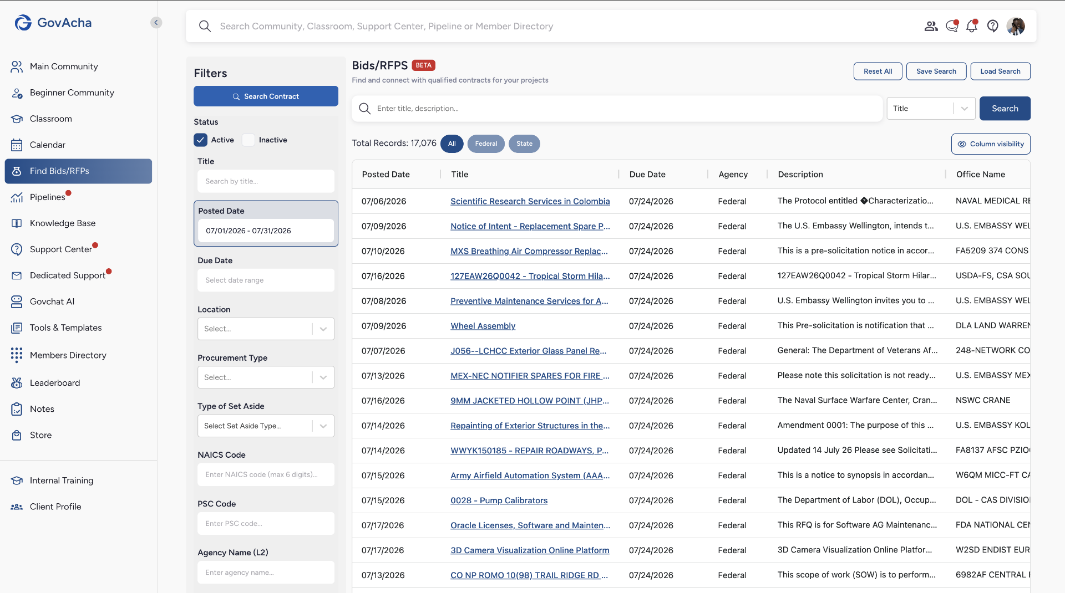The image size is (1065, 593).
Task: Click the Support Center question icon
Action: (17, 249)
